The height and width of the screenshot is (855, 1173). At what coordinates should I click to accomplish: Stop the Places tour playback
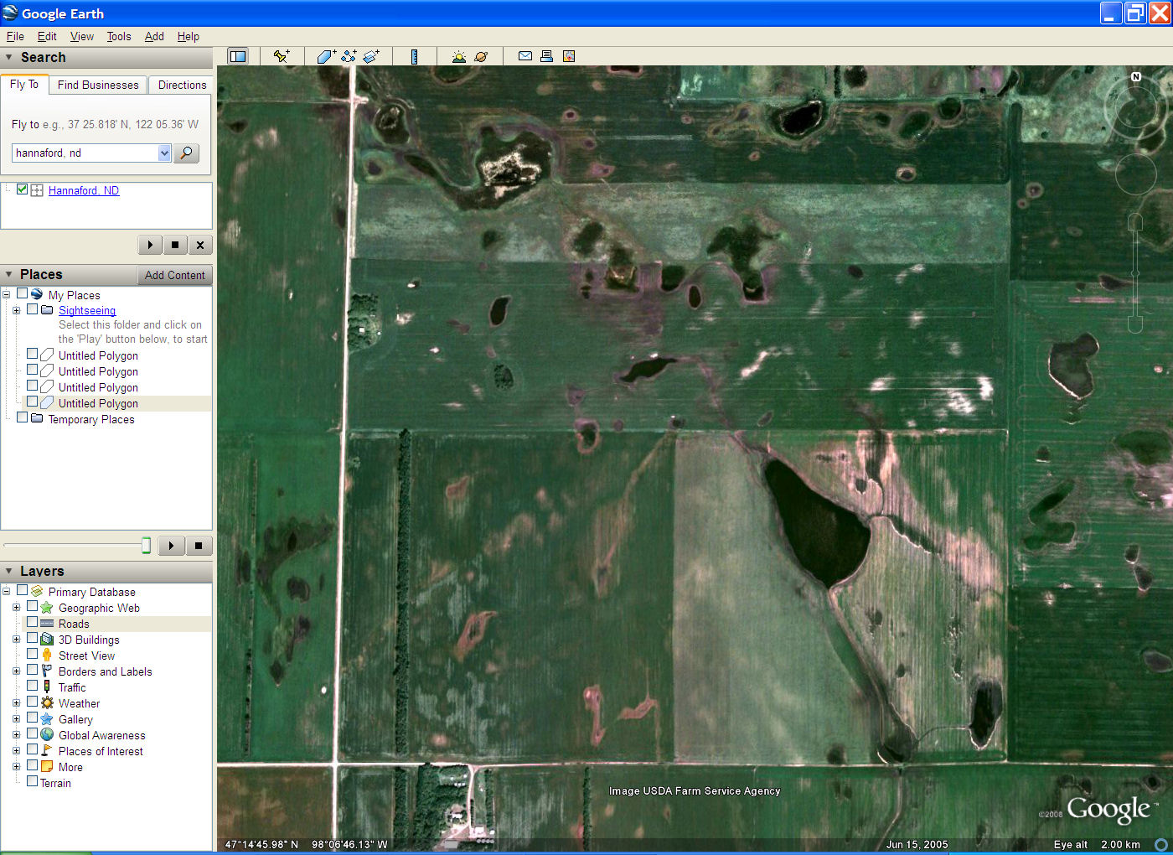point(199,546)
